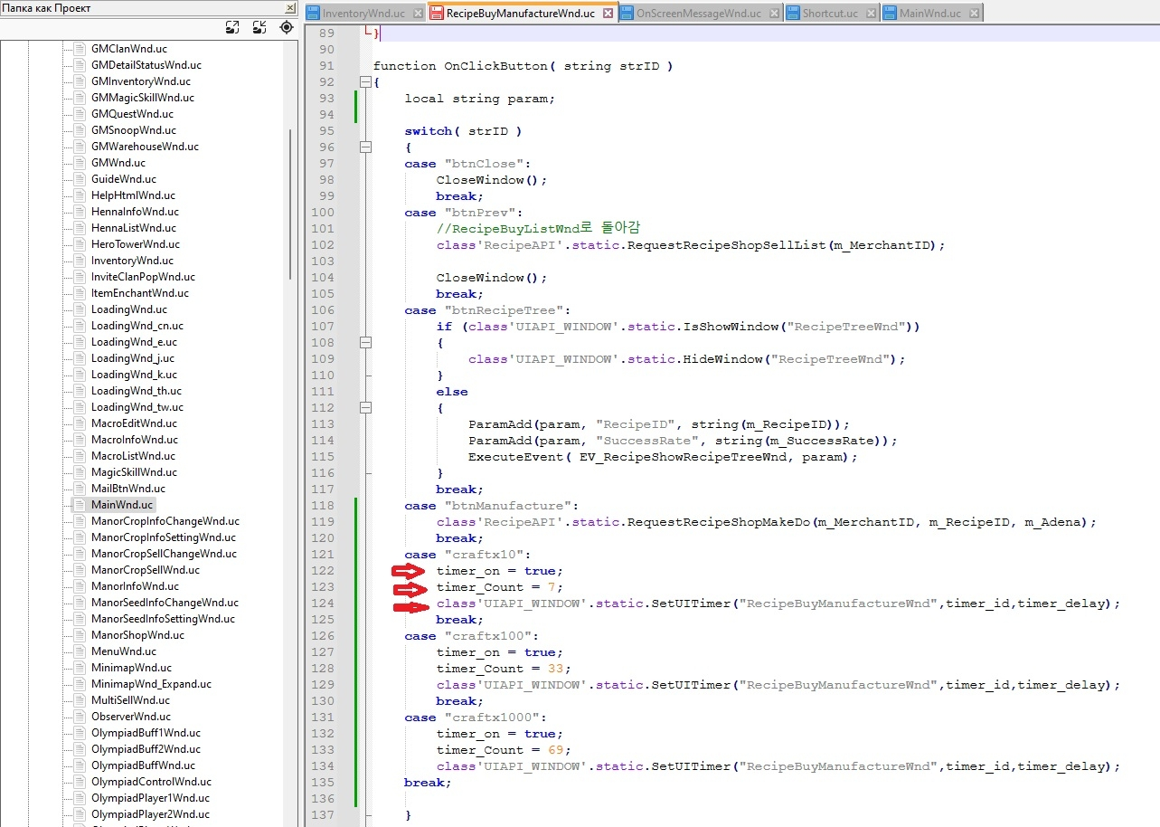
Task: Collapse the if-block fold marker at line 108
Action: point(365,343)
